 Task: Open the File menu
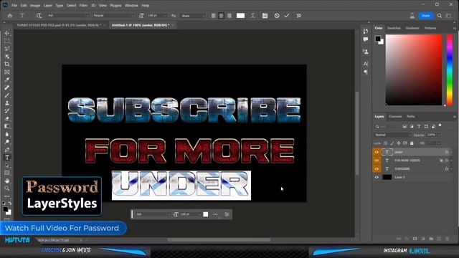(14, 5)
